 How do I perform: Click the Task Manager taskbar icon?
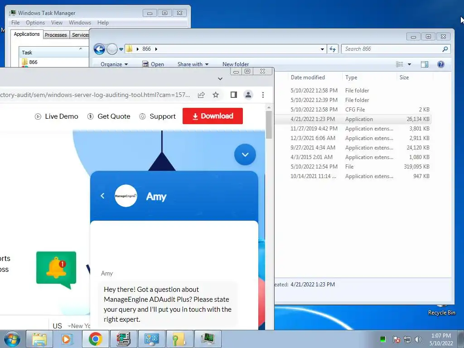pyautogui.click(x=208, y=339)
